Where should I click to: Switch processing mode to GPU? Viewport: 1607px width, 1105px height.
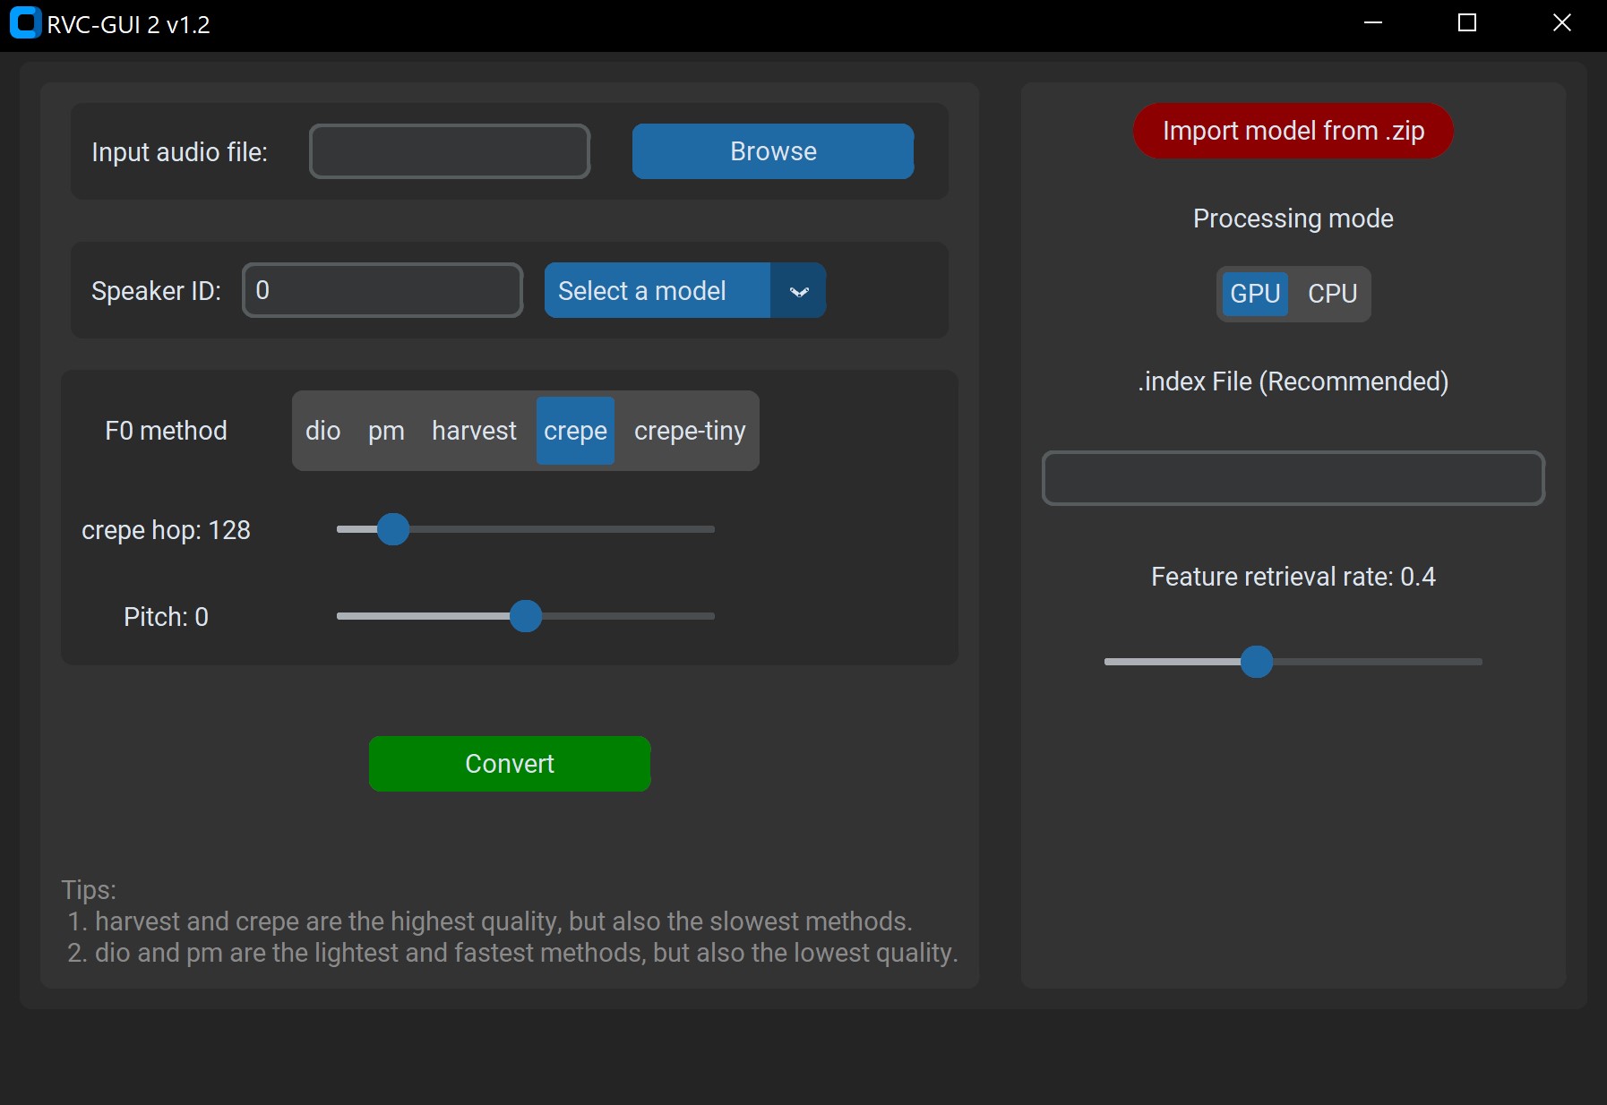[x=1254, y=294]
